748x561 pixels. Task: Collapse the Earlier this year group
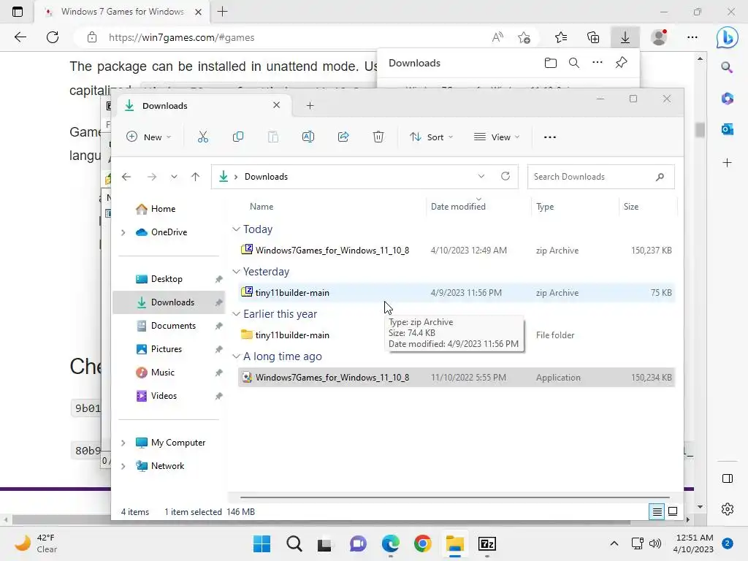point(236,314)
